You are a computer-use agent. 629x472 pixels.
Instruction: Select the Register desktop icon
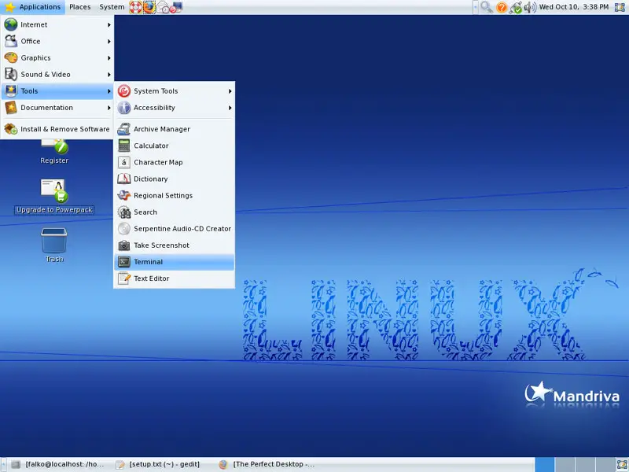(x=54, y=151)
